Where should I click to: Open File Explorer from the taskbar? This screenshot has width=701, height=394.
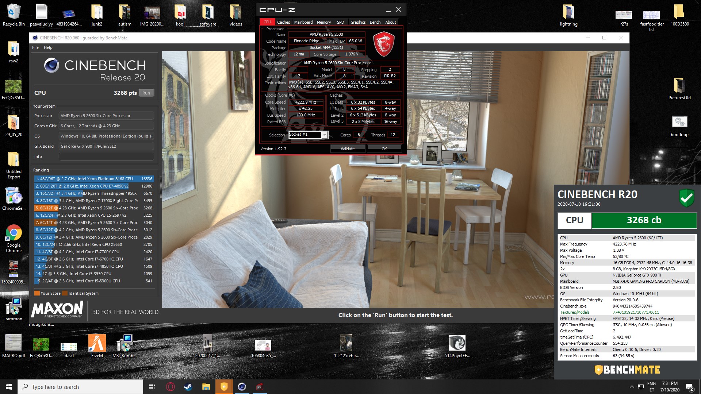click(206, 387)
